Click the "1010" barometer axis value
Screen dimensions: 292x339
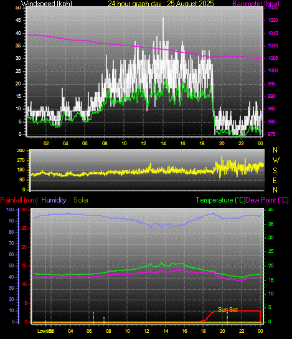click(273, 46)
